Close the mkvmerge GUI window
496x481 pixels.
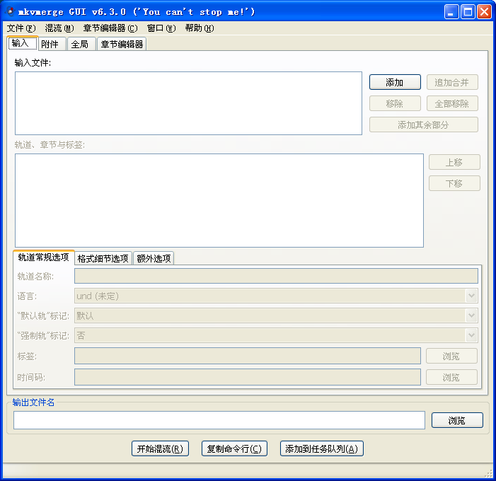(484, 12)
